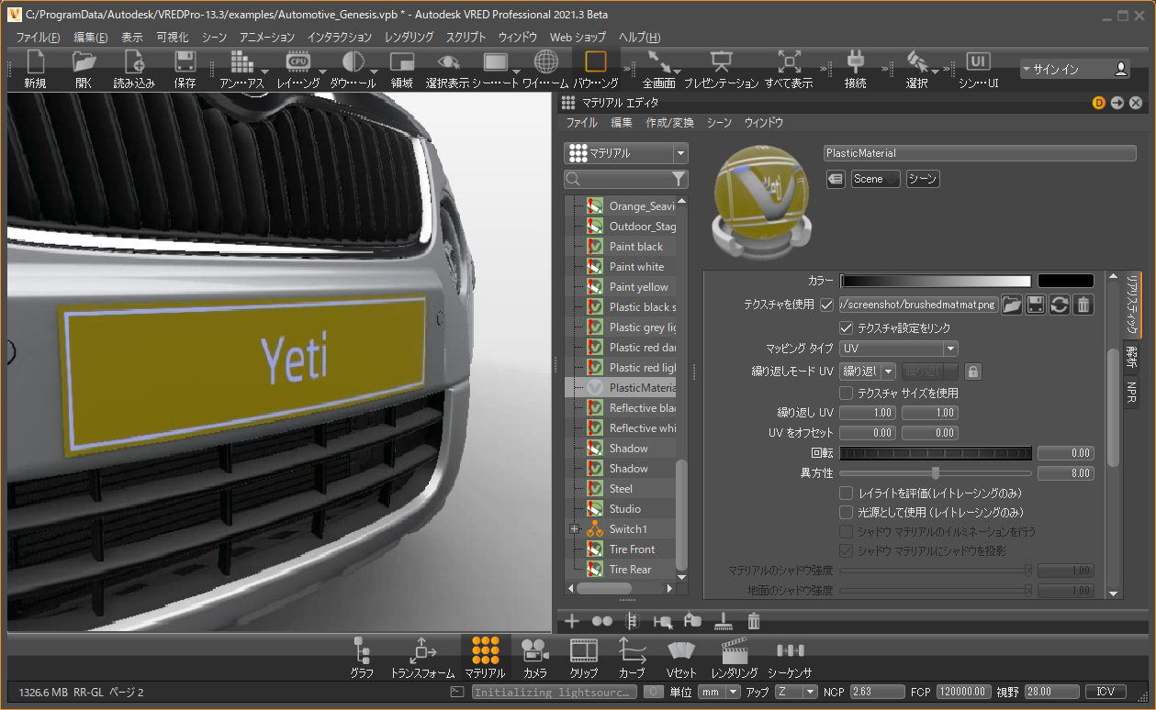Open the マテリアル group dropdown
The width and height of the screenshot is (1156, 710).
click(x=626, y=153)
